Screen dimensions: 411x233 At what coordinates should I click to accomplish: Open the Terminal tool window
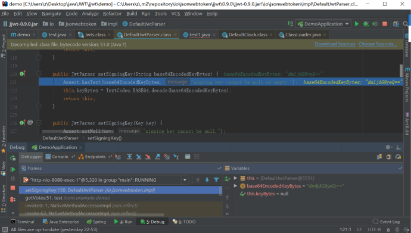tap(23, 222)
